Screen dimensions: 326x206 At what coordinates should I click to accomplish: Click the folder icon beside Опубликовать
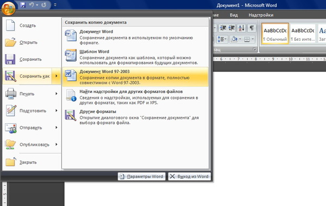[10, 145]
